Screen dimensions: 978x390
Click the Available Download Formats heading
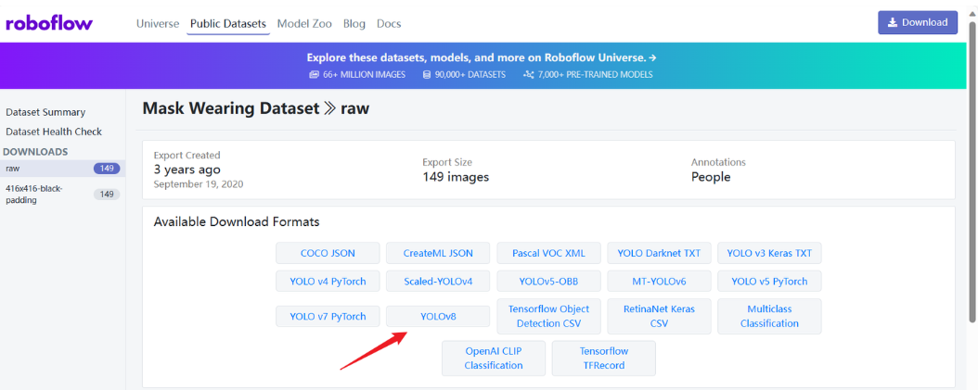point(237,221)
